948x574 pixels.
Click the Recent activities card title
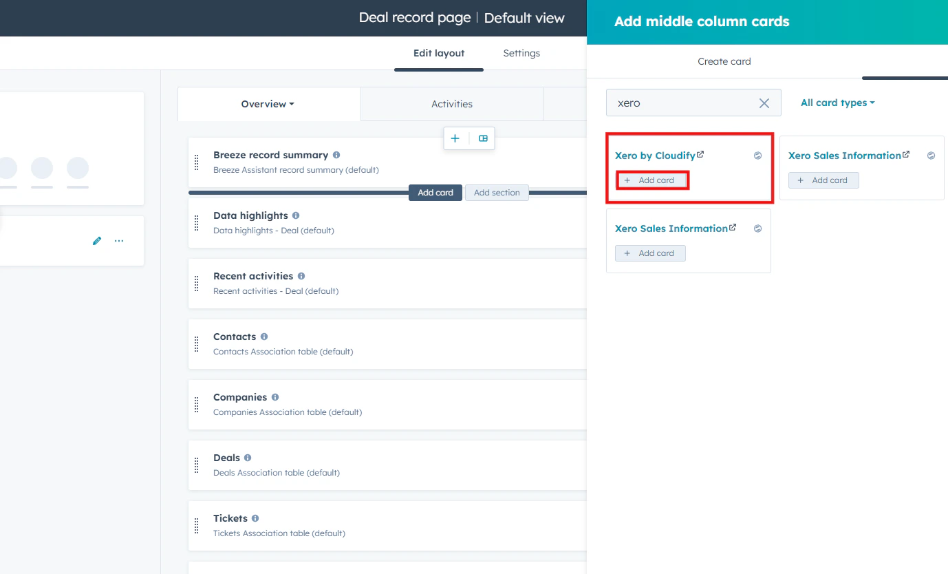[253, 276]
